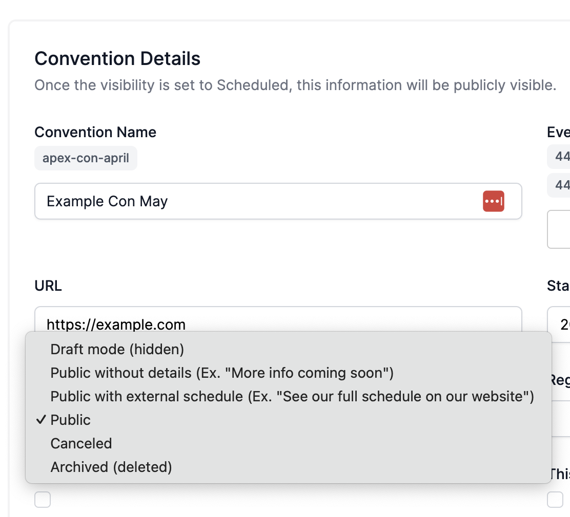Click the "Convention Name" field label

95,132
